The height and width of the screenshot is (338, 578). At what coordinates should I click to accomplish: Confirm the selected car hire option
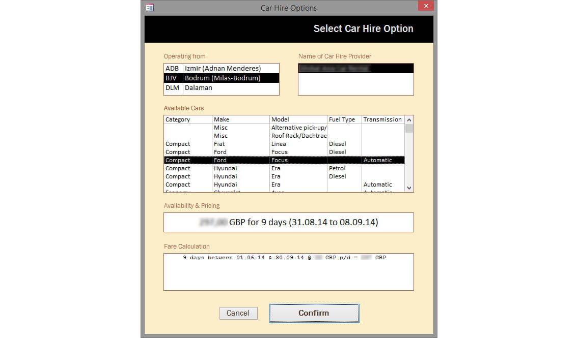click(314, 313)
